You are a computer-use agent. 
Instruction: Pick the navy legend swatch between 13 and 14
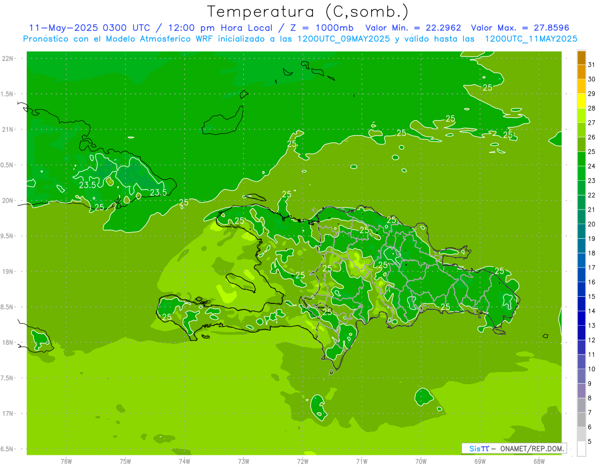(x=581, y=319)
